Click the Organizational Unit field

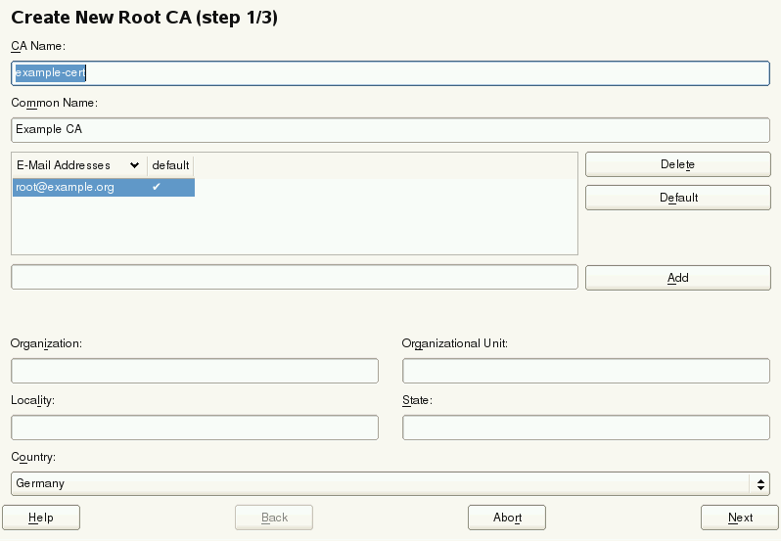point(585,371)
